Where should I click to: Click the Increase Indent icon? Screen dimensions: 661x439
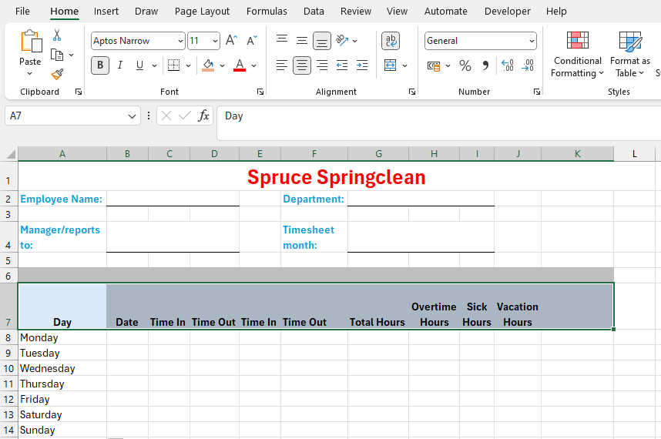coord(361,65)
